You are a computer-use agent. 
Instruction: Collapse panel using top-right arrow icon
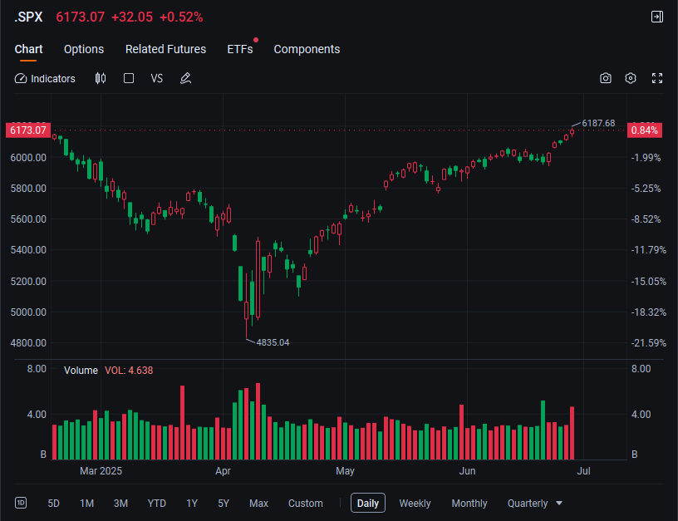(x=656, y=17)
